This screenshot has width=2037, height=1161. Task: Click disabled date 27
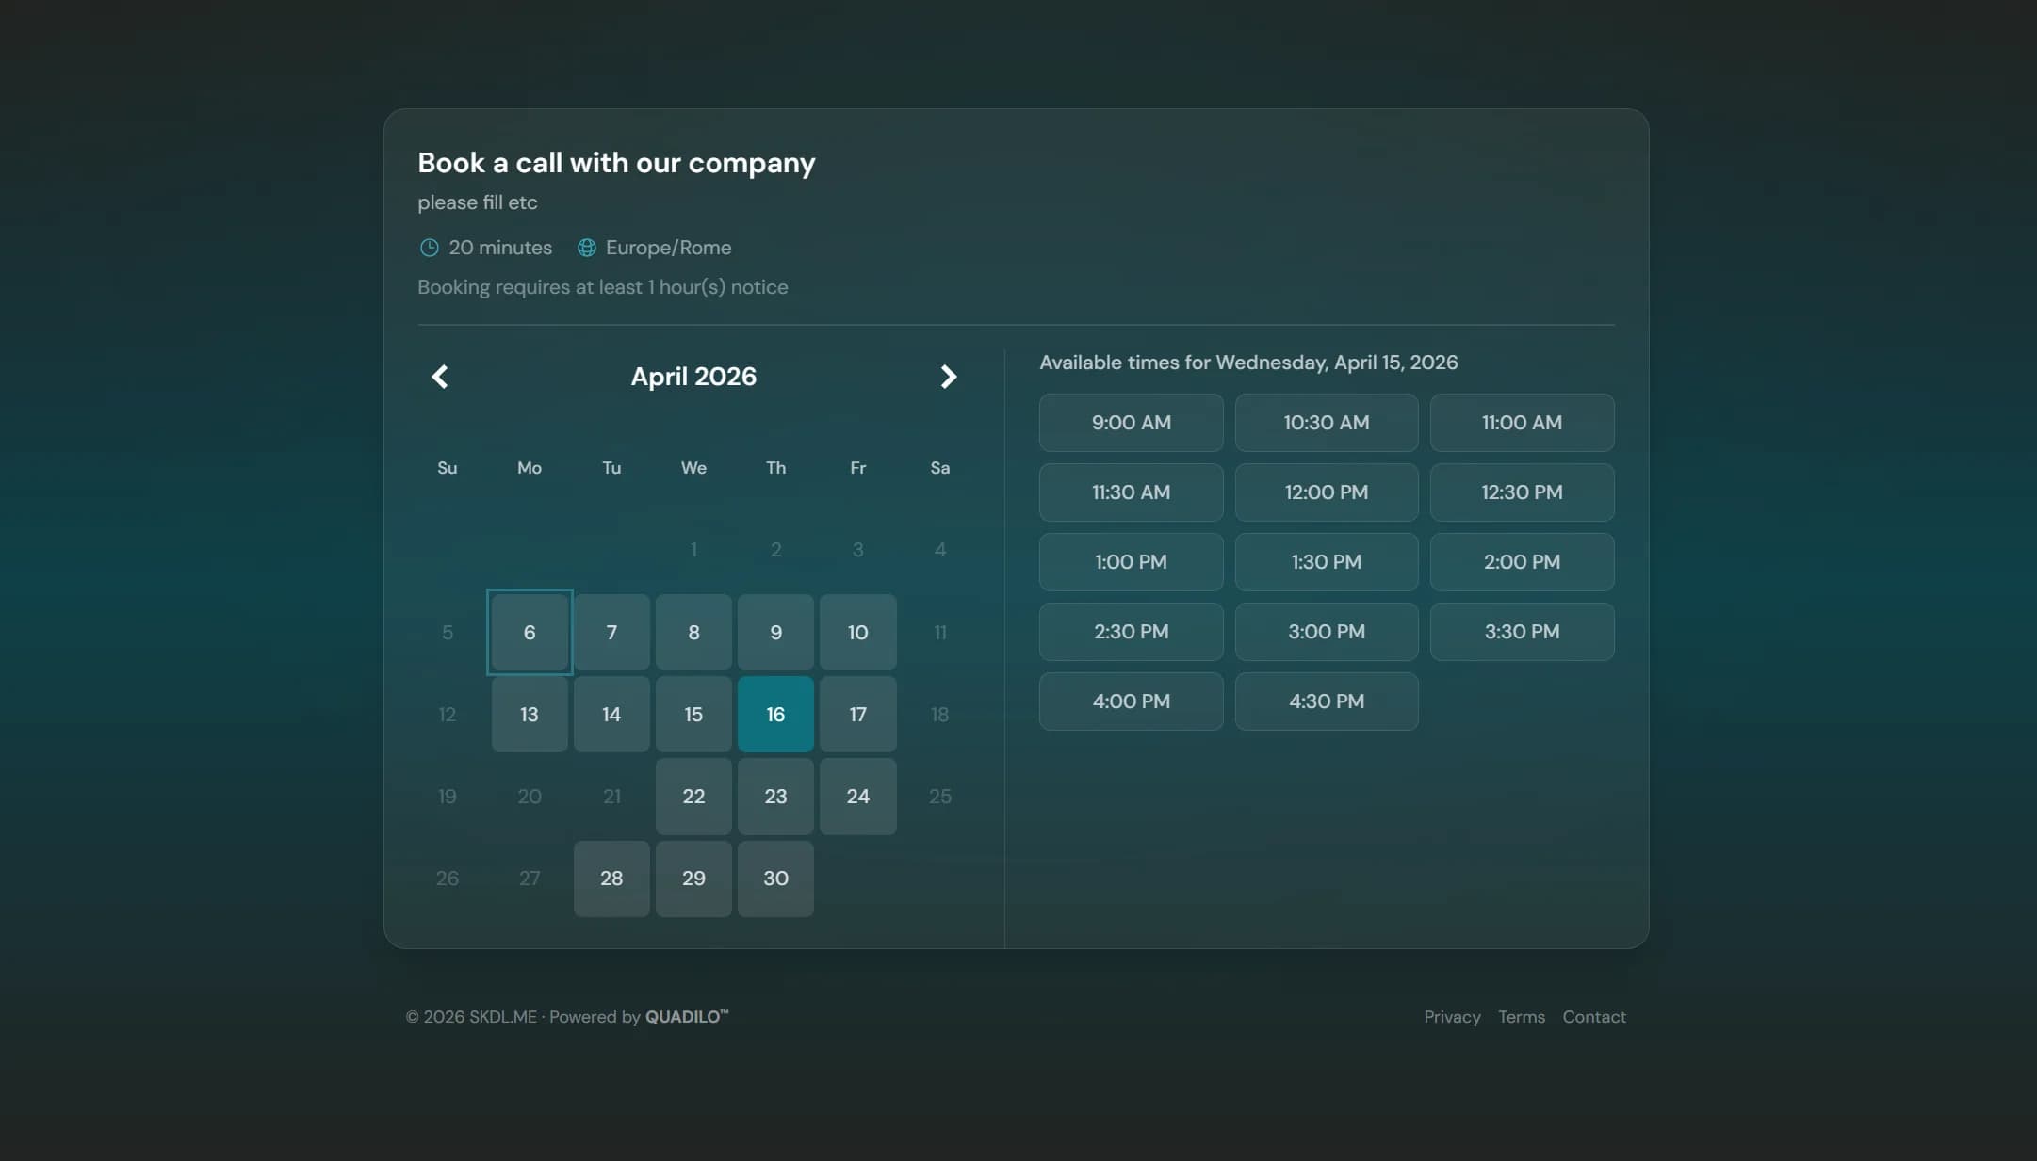coord(530,879)
